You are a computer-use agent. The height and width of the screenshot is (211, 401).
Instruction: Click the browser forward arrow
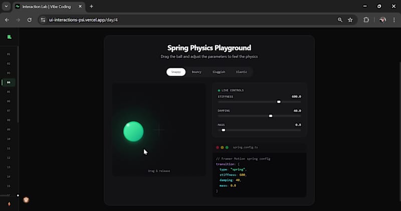coord(18,20)
